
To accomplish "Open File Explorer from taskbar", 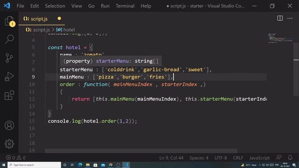I will [88, 165].
